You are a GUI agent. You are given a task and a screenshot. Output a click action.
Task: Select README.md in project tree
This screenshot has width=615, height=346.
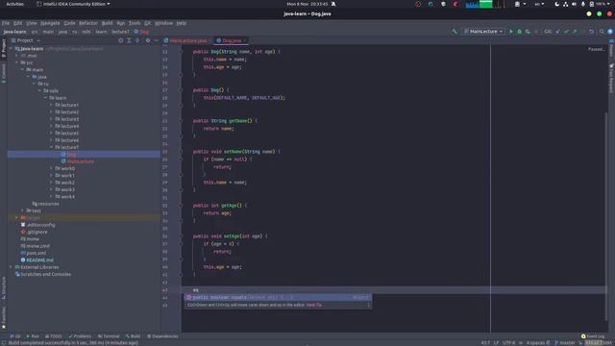[x=37, y=260]
